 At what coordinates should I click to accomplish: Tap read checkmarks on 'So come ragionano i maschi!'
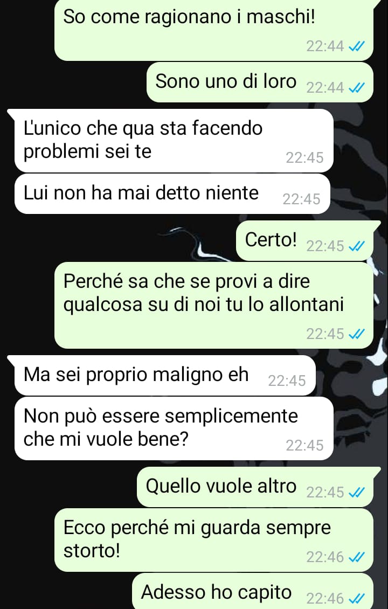[x=357, y=47]
